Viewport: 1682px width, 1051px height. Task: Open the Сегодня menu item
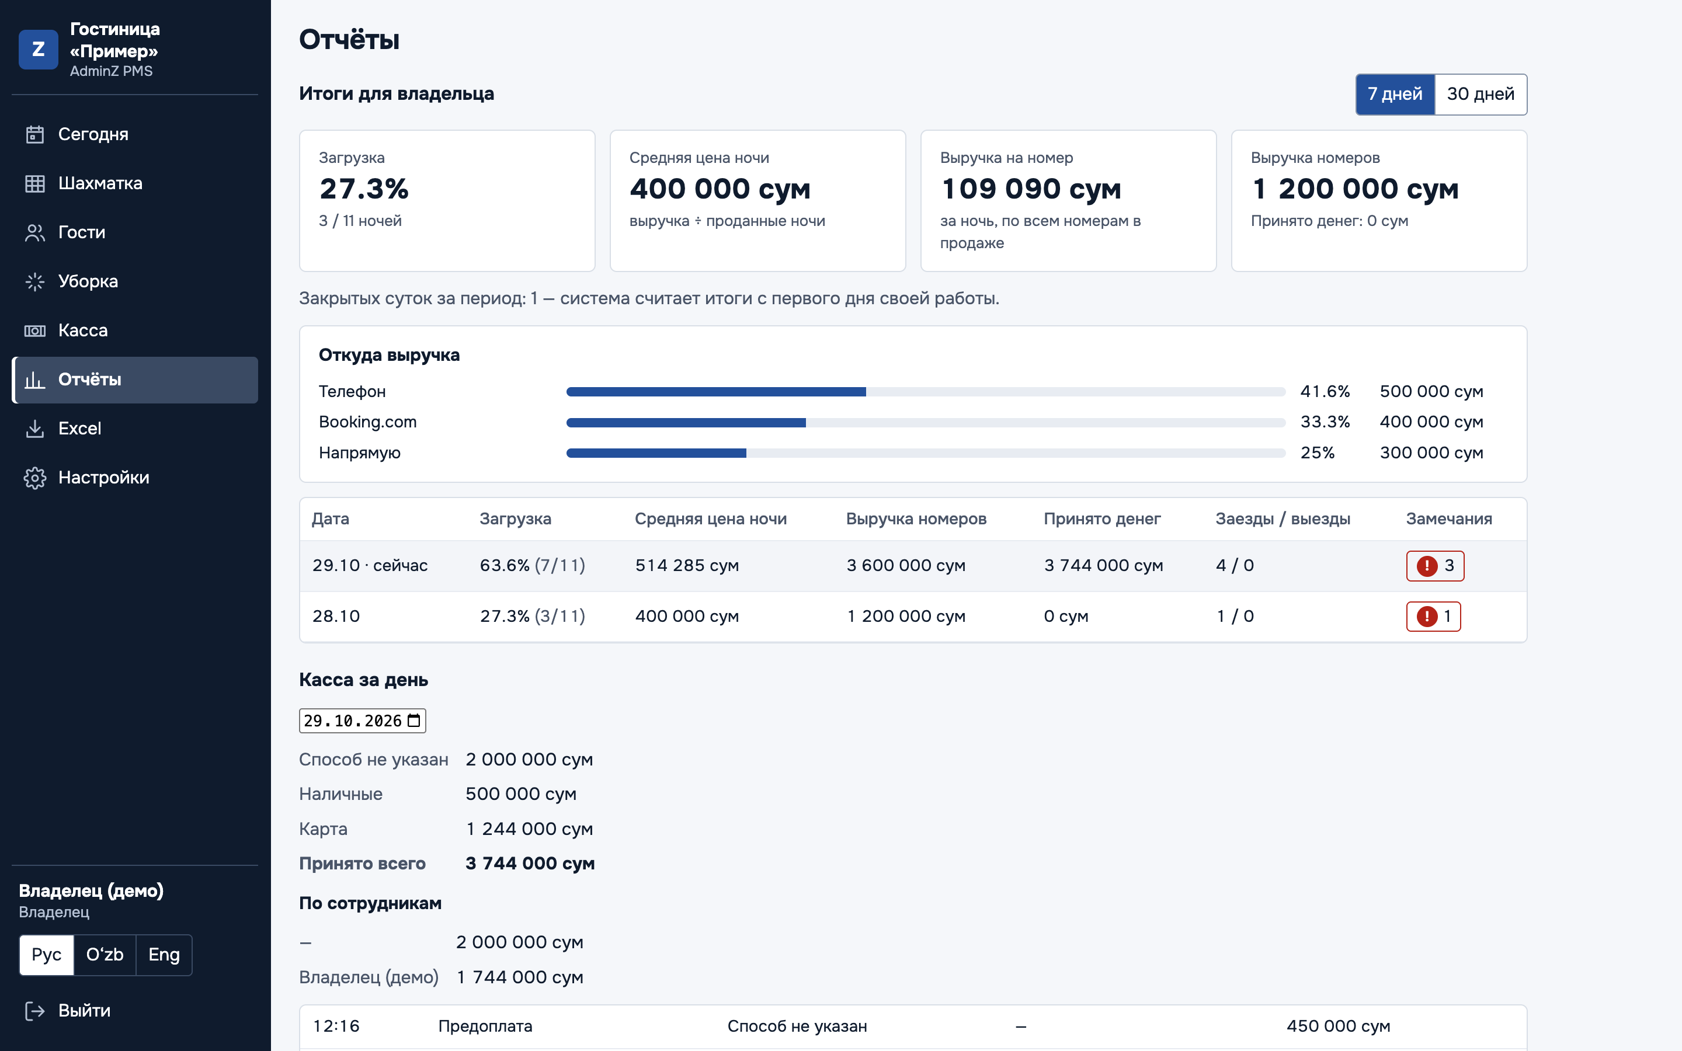pyautogui.click(x=135, y=135)
